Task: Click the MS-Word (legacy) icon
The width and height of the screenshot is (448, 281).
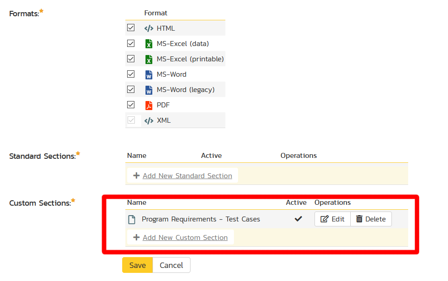Action: pos(148,90)
